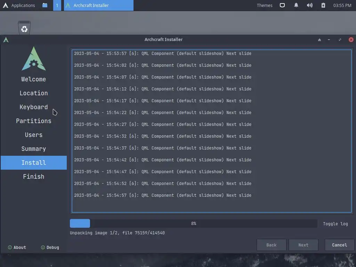Click the log line timestamped 15:54:12
The height and width of the screenshot is (267, 356).
click(163, 89)
